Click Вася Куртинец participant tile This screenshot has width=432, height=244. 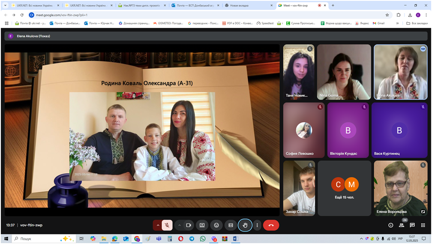point(399,130)
